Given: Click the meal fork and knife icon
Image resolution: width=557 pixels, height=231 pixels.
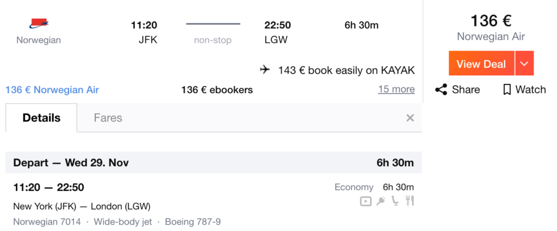Looking at the screenshot, I should [x=410, y=201].
